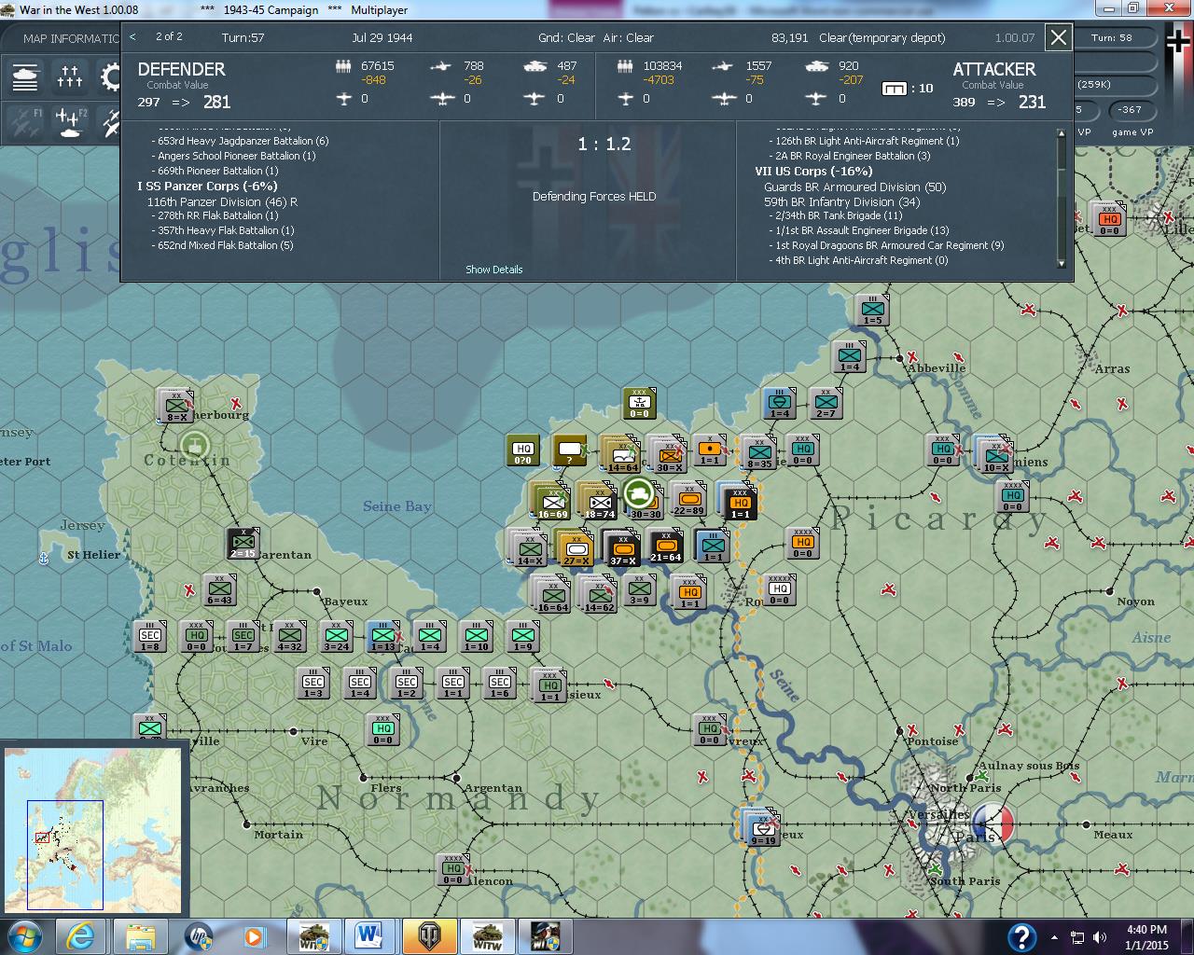This screenshot has height=955, width=1194.
Task: Select infantry counter 4=32
Action: [289, 636]
